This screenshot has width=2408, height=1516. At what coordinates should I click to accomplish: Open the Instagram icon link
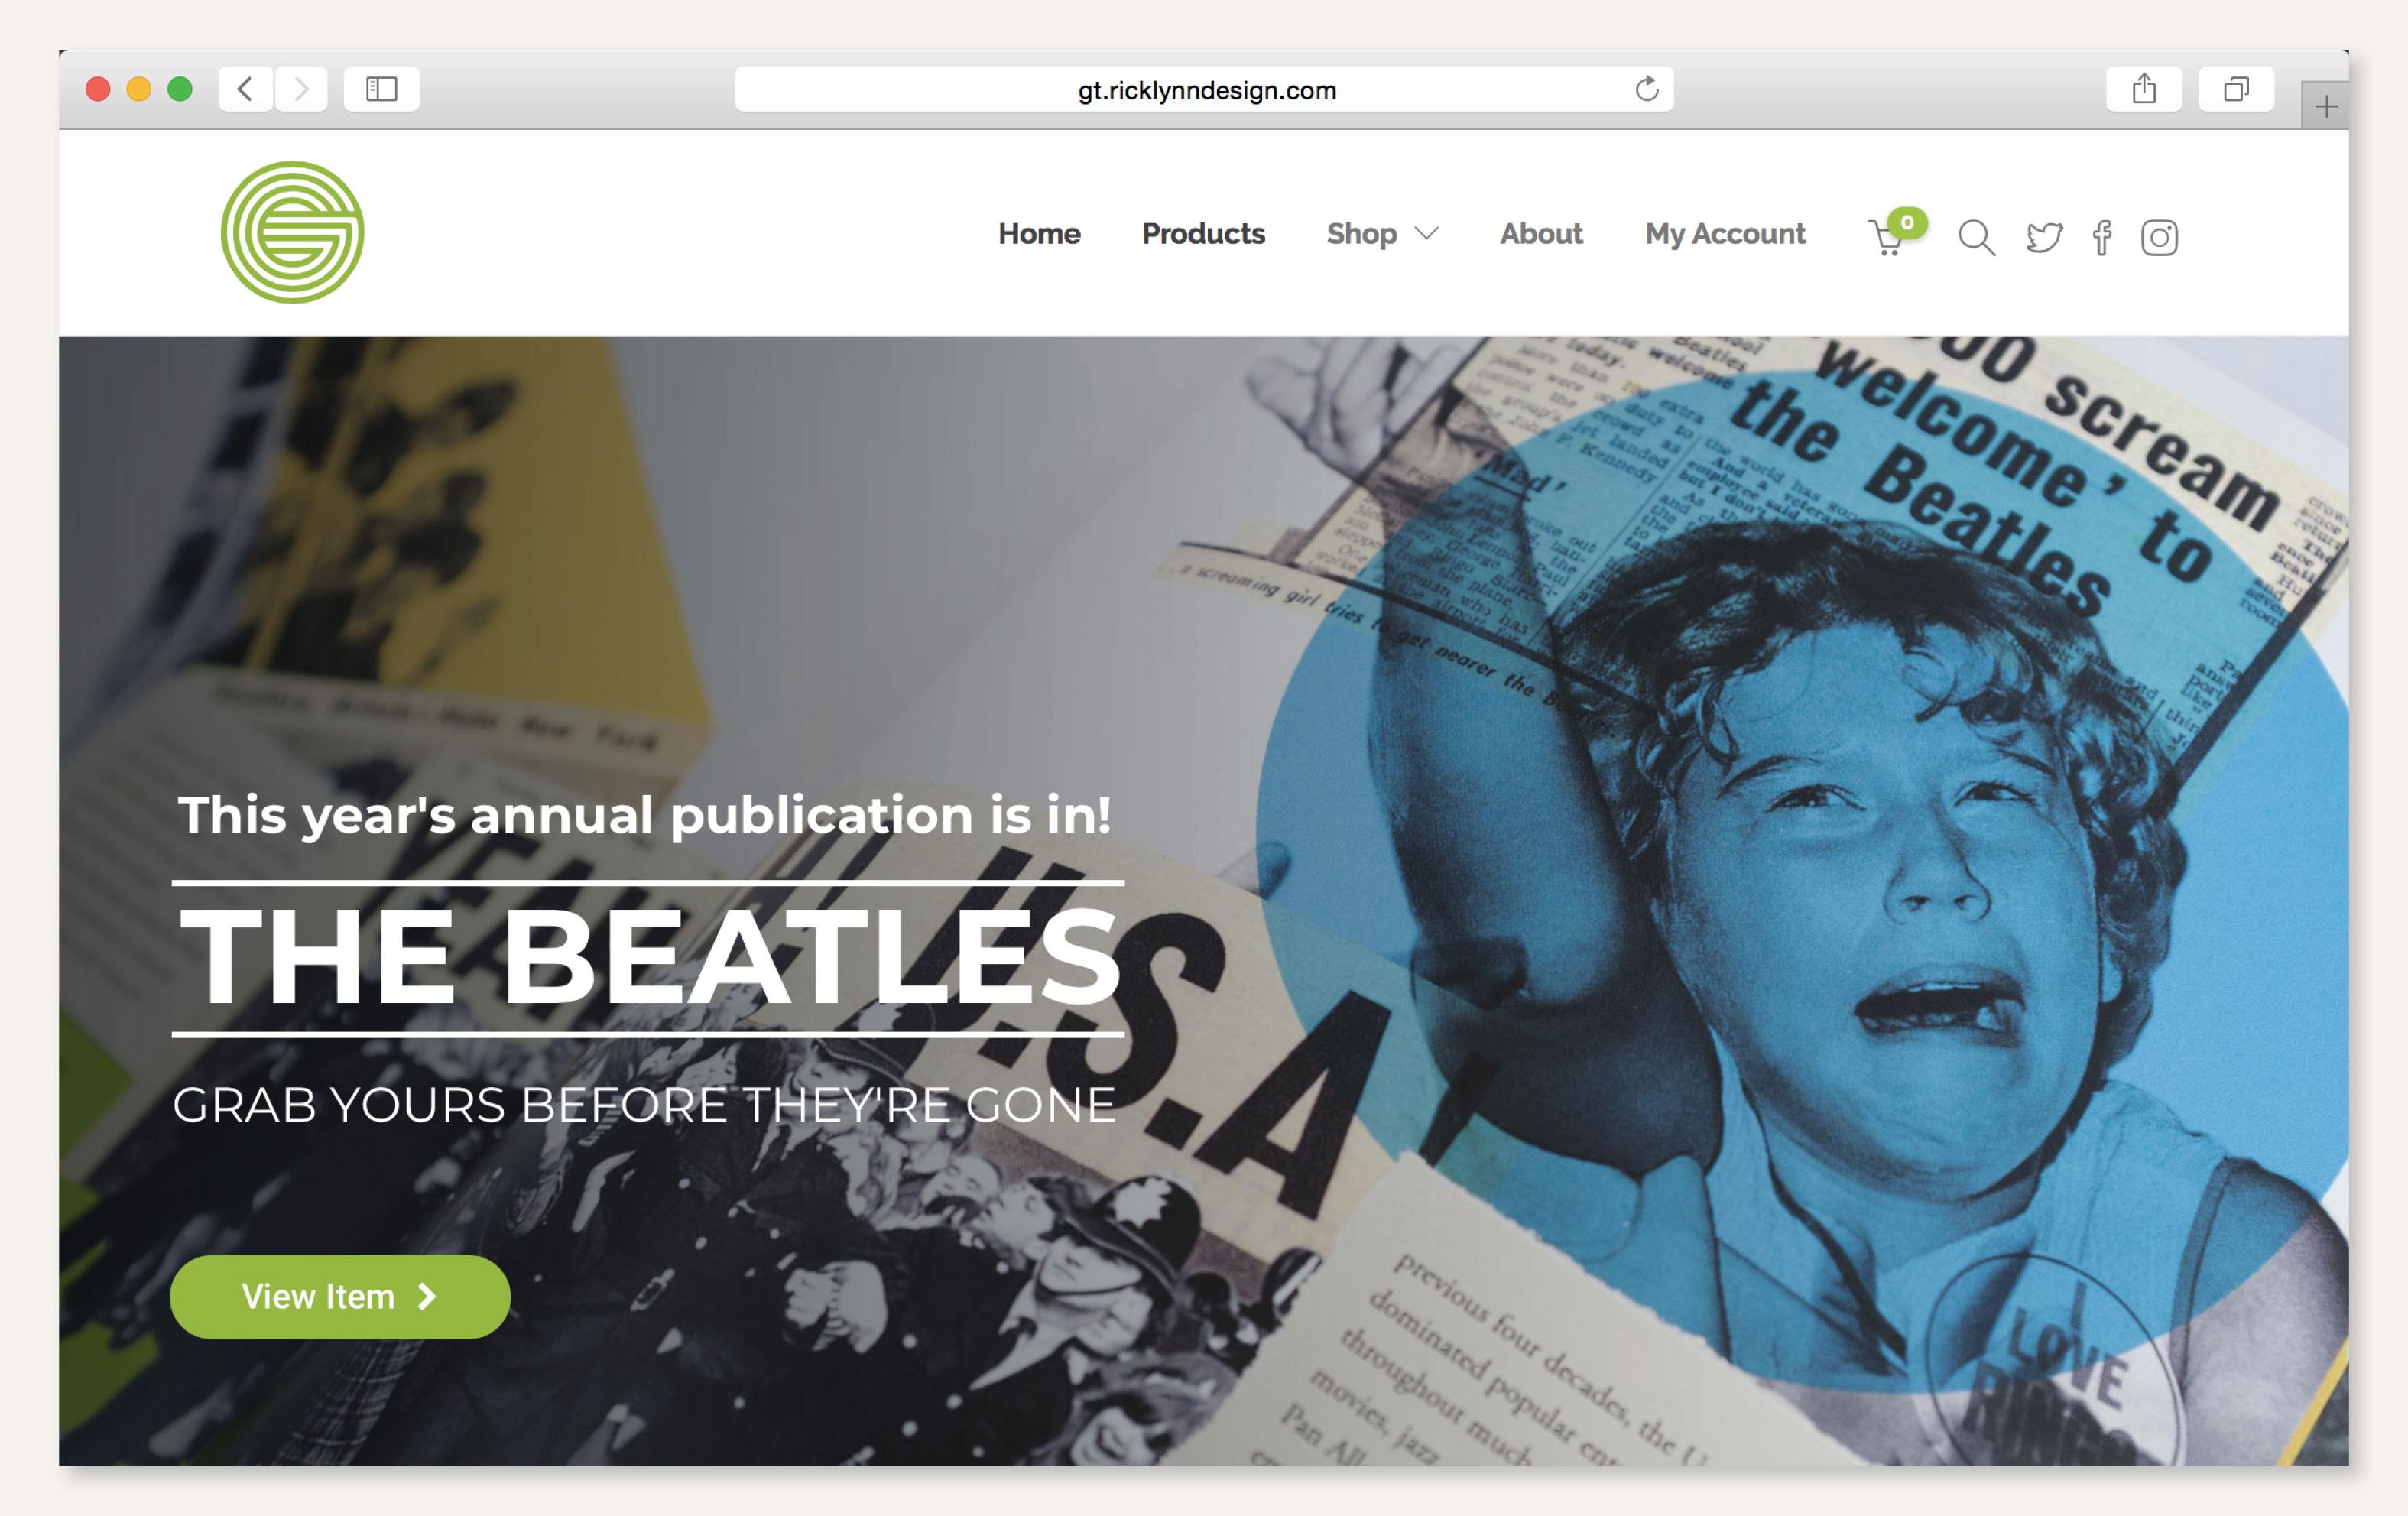[2159, 238]
